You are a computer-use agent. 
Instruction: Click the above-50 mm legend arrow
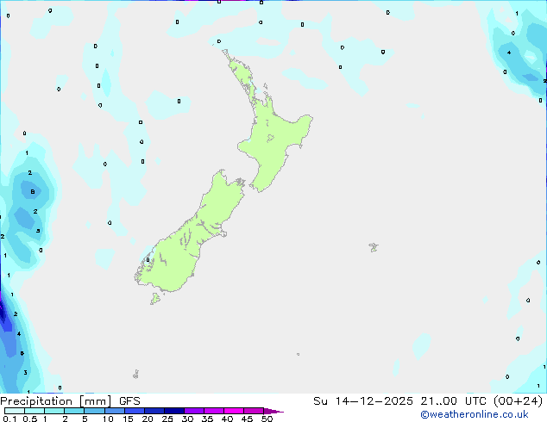tap(273, 411)
